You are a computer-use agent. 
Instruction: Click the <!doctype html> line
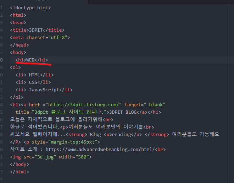(30, 7)
